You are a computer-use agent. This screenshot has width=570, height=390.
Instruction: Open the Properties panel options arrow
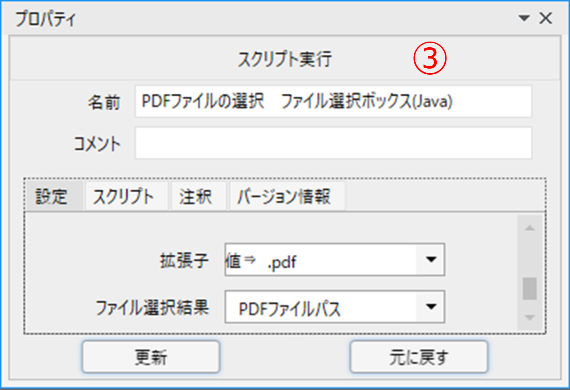coord(524,18)
